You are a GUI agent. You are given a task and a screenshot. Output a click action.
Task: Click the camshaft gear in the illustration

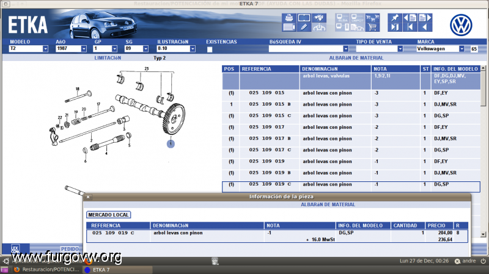174,119
